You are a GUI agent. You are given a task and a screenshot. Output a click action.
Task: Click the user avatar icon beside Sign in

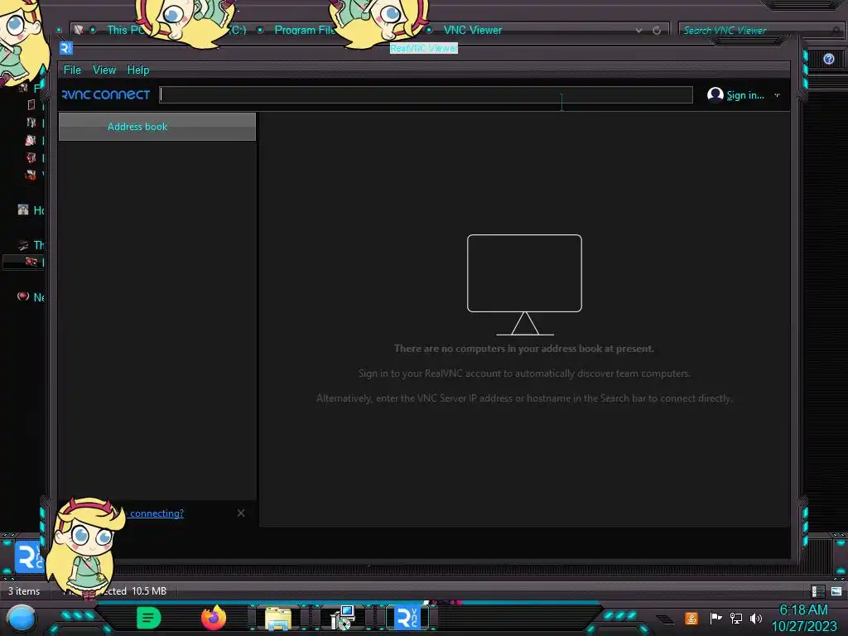(715, 94)
